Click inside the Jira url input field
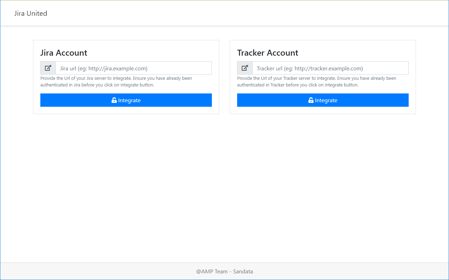 (133, 68)
